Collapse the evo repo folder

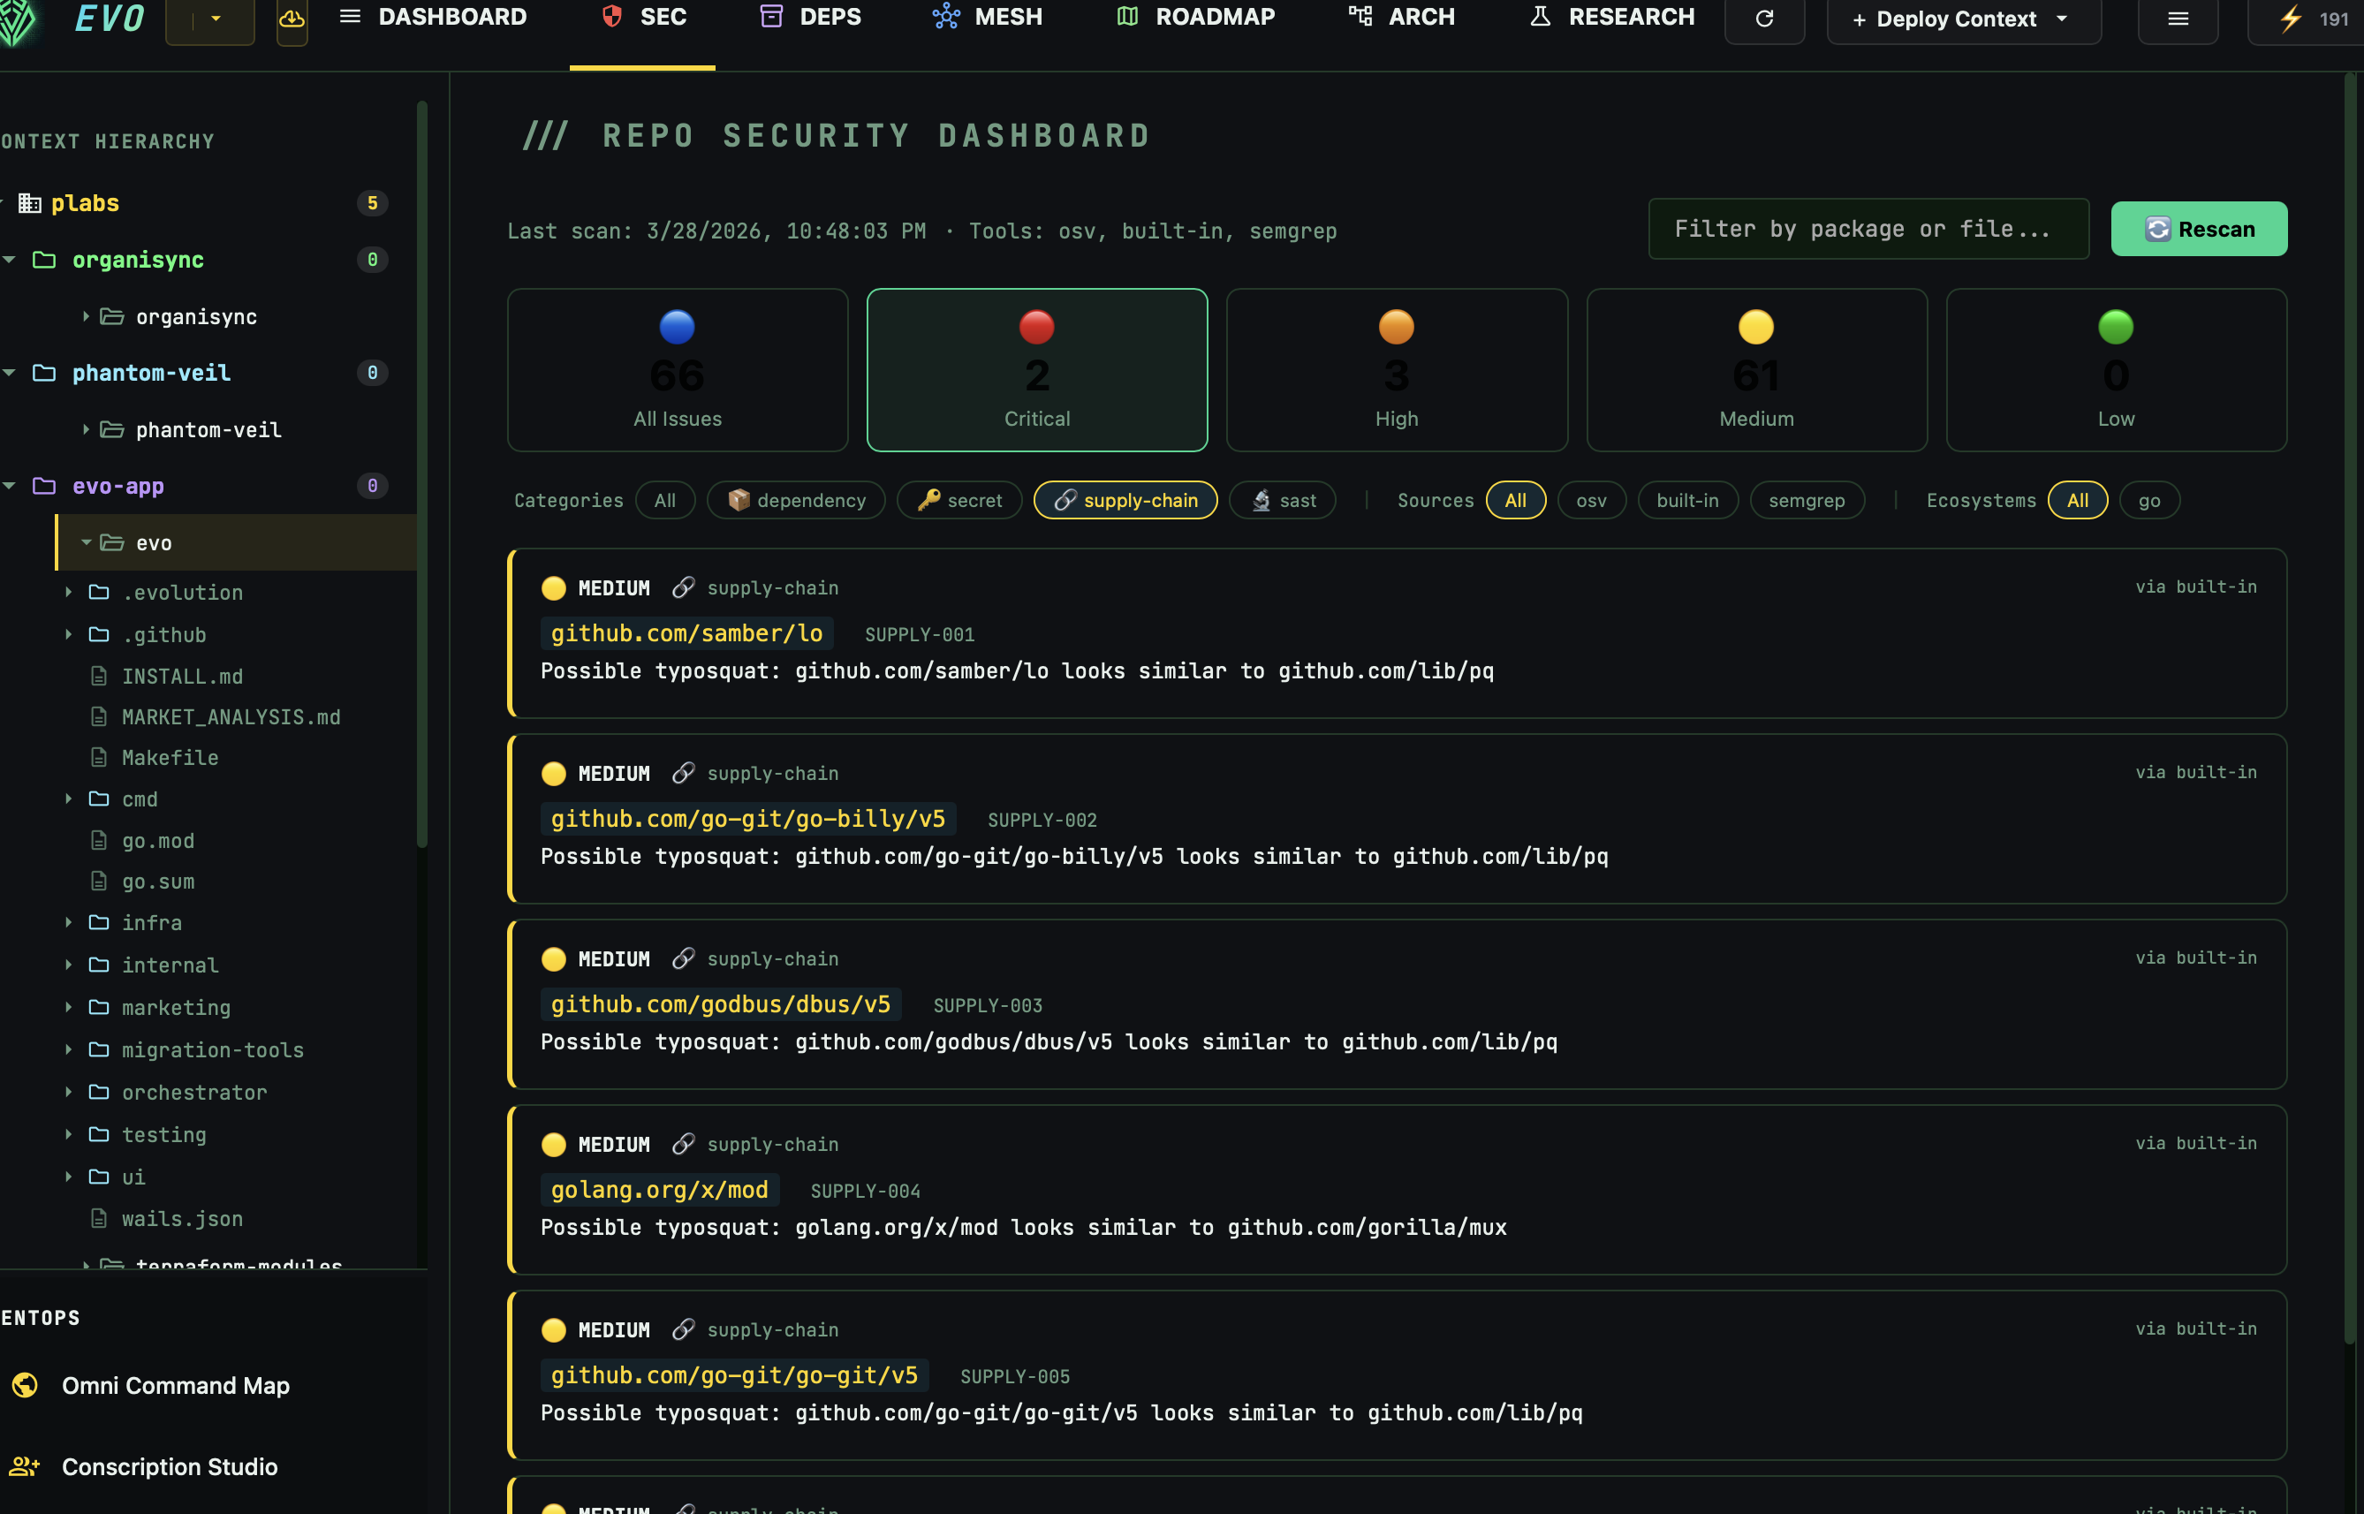(86, 542)
